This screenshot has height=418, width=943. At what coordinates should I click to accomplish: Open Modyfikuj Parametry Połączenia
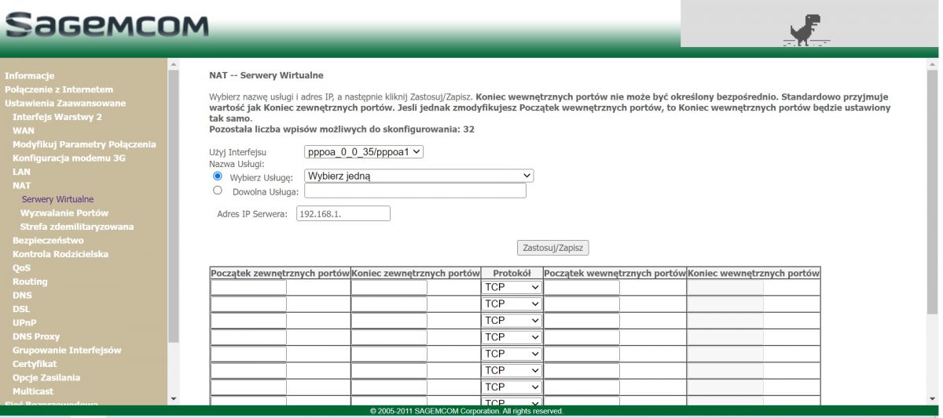point(84,144)
